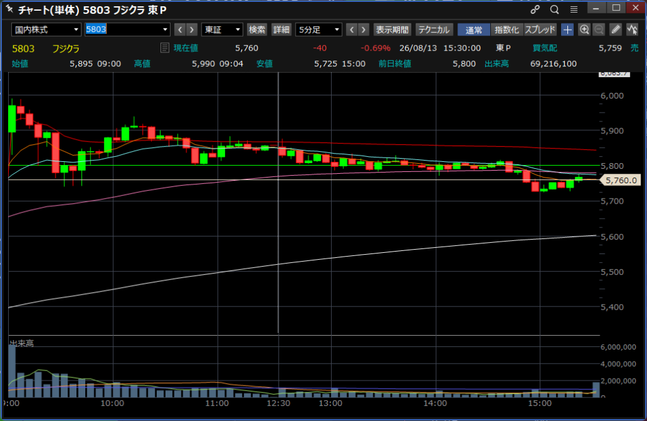Open the 東証 exchange dropdown

point(222,30)
